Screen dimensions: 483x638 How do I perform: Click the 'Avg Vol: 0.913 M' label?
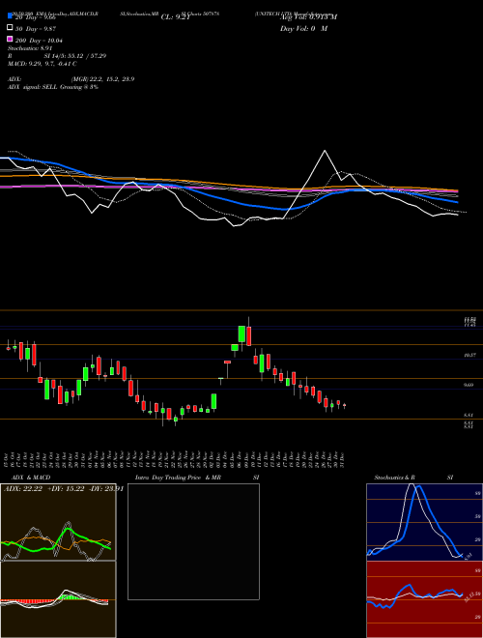point(308,17)
